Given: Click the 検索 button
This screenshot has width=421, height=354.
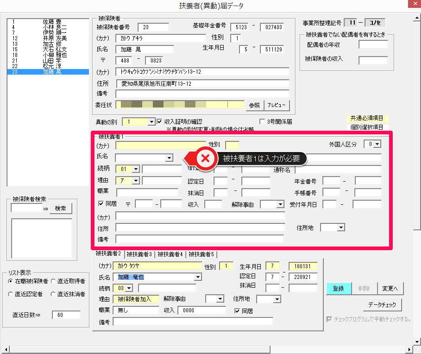Looking at the screenshot, I should [x=61, y=209].
